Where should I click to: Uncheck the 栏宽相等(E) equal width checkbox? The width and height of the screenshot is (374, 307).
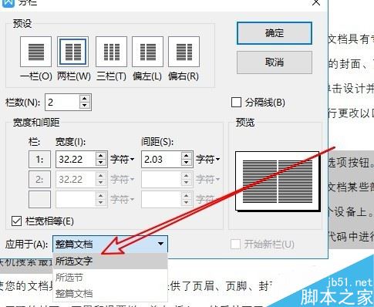click(x=16, y=221)
